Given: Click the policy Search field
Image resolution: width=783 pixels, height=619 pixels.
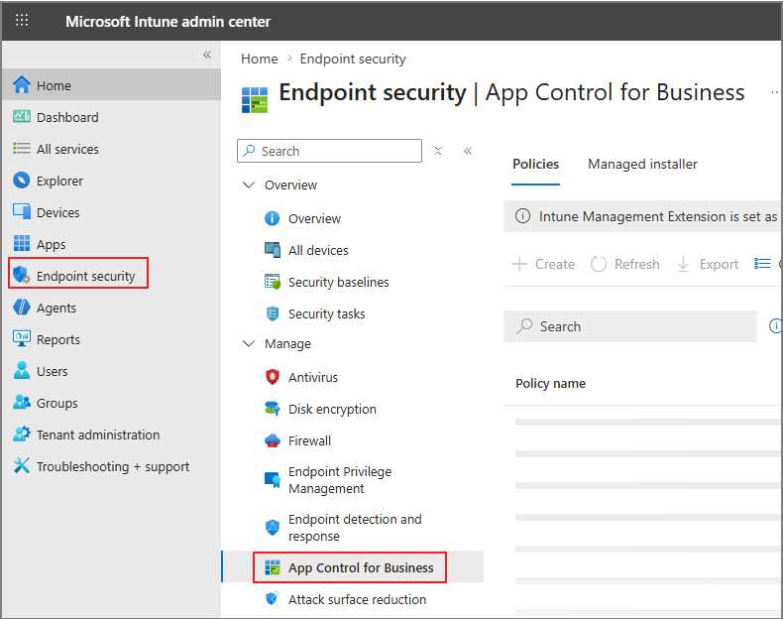Looking at the screenshot, I should click(630, 326).
